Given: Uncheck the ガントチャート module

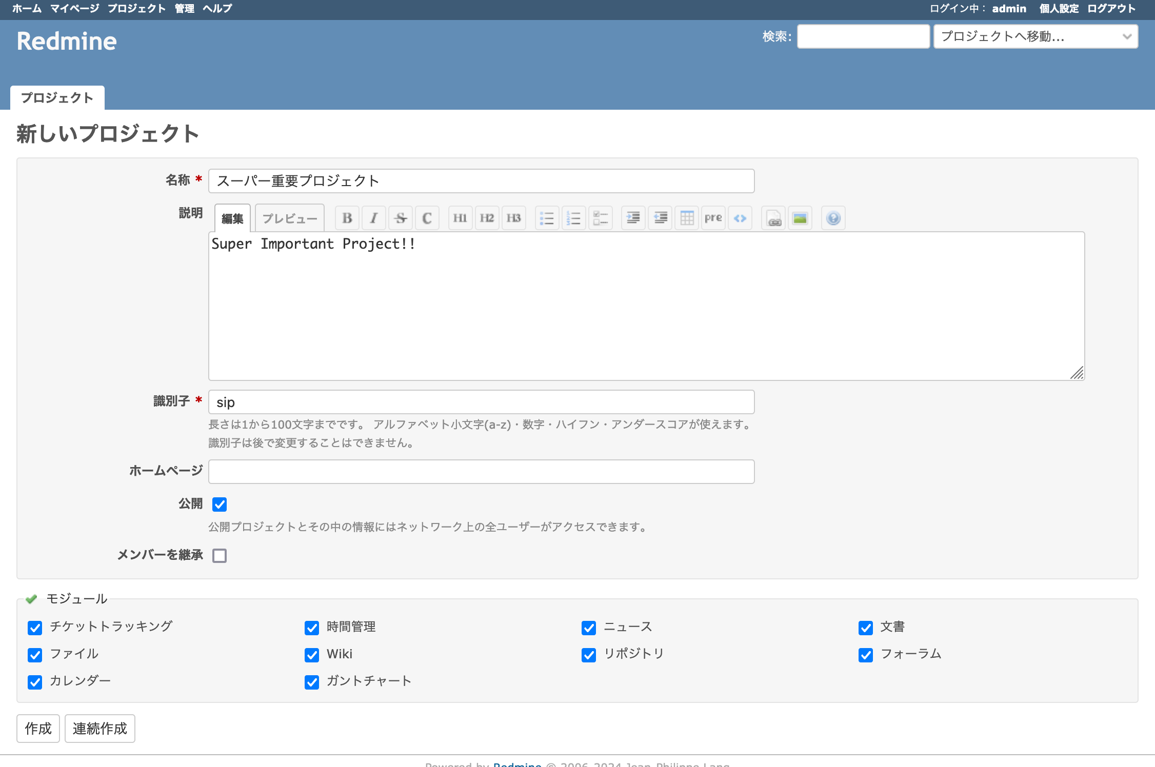Looking at the screenshot, I should pyautogui.click(x=312, y=682).
